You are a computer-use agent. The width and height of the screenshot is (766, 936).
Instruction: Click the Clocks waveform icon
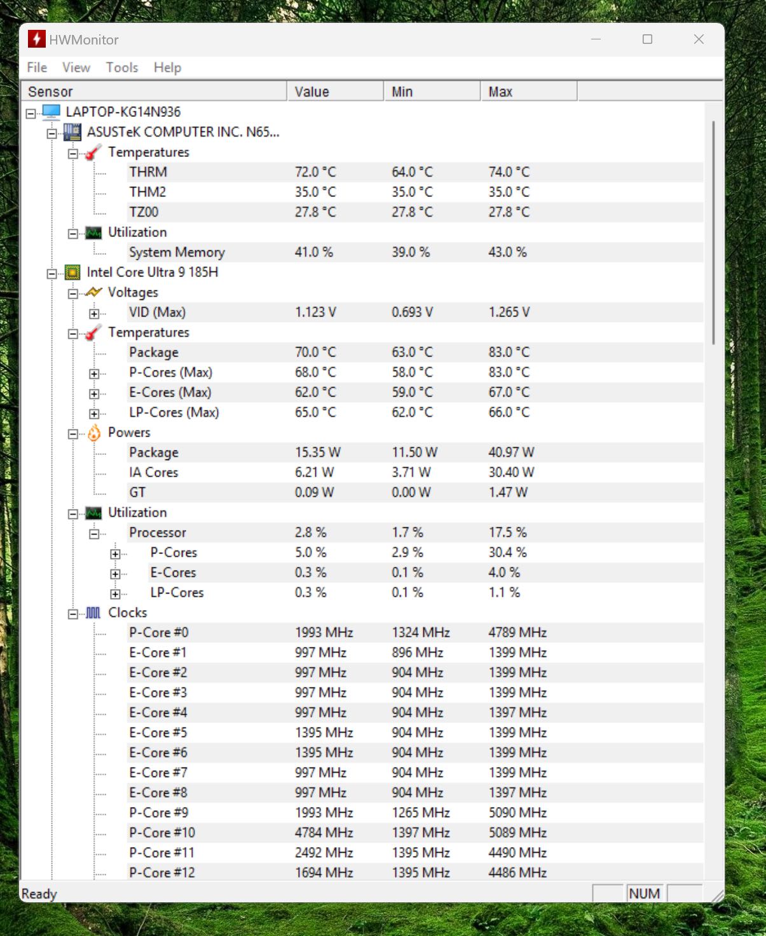pyautogui.click(x=93, y=613)
